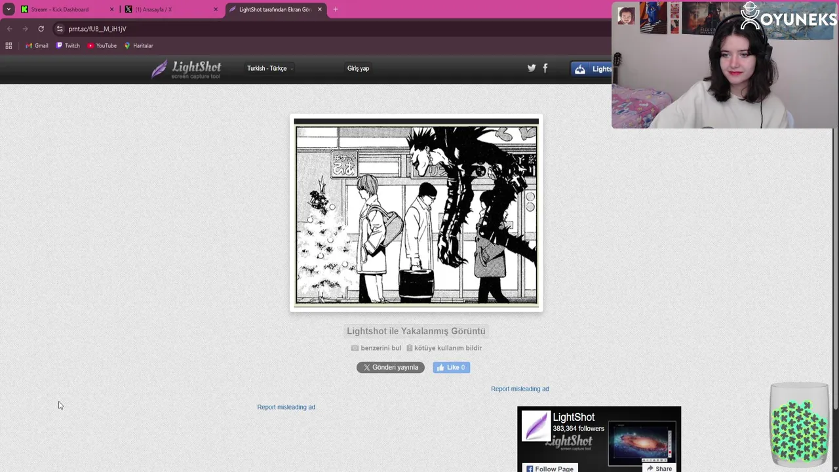
Task: Go forward with the browser forward arrow
Action: (25, 29)
